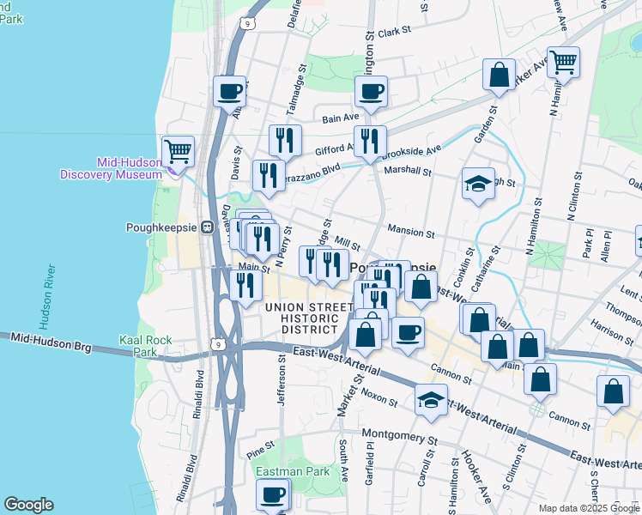Click the Poughkeepsie train station icon
The image size is (642, 515).
point(208,227)
